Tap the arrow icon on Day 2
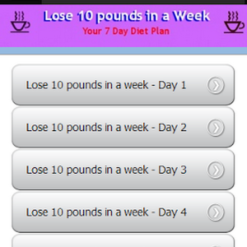Screen dimensions: 247x247 216,128
